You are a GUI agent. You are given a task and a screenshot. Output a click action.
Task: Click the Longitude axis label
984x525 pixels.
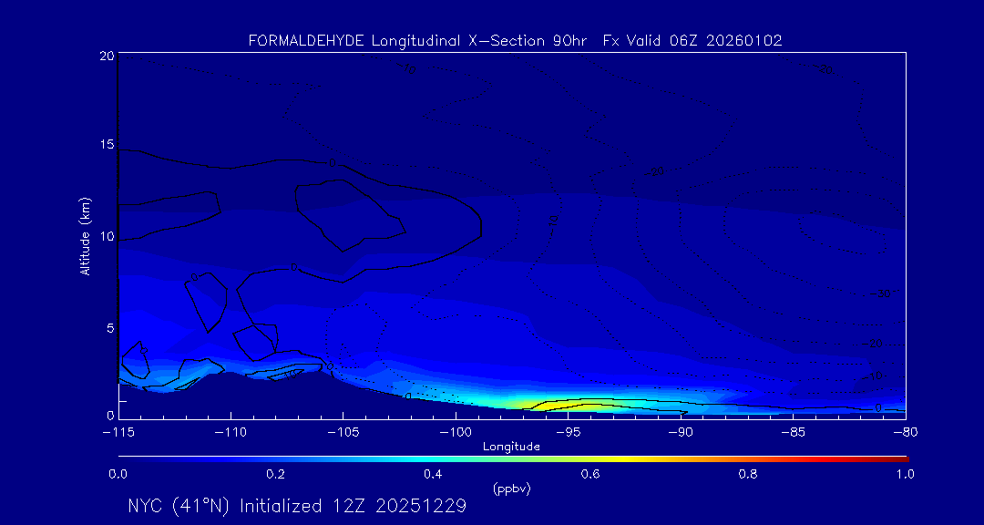coord(511,446)
